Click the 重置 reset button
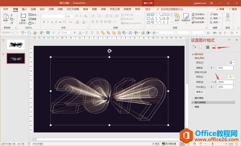Viewport: 241px width, 146px height. click(200, 92)
